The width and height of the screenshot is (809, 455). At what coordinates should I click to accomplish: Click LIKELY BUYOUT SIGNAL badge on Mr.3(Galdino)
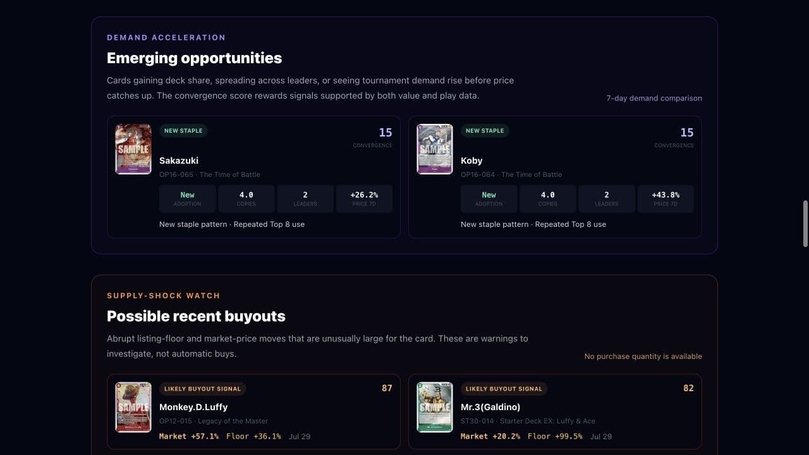tap(504, 389)
